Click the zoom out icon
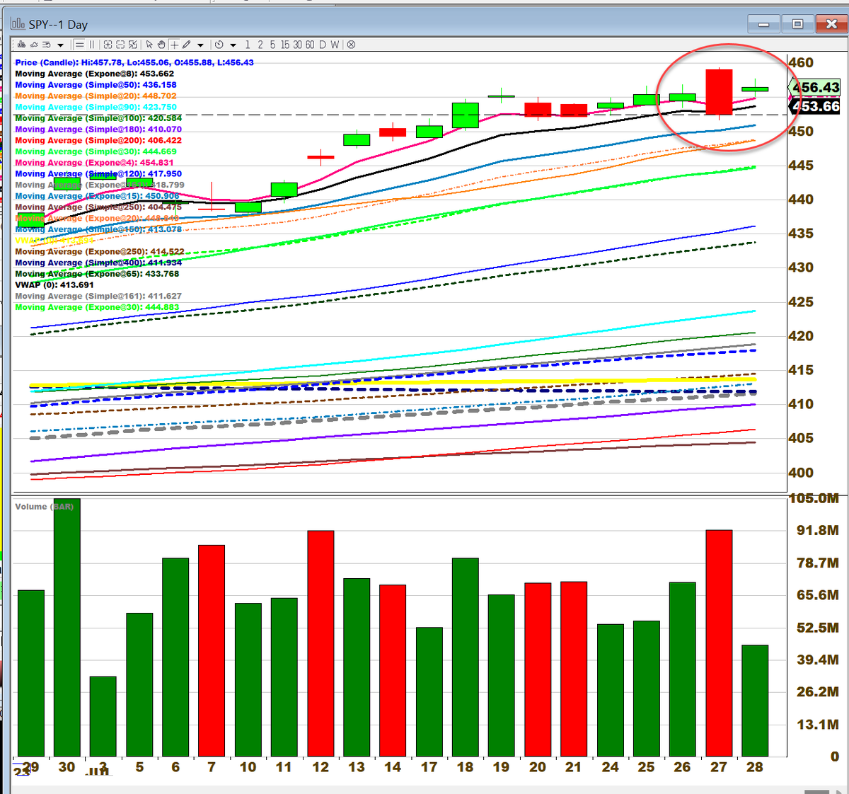 point(120,45)
